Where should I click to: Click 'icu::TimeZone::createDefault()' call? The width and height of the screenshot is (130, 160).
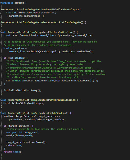(75, 81)
